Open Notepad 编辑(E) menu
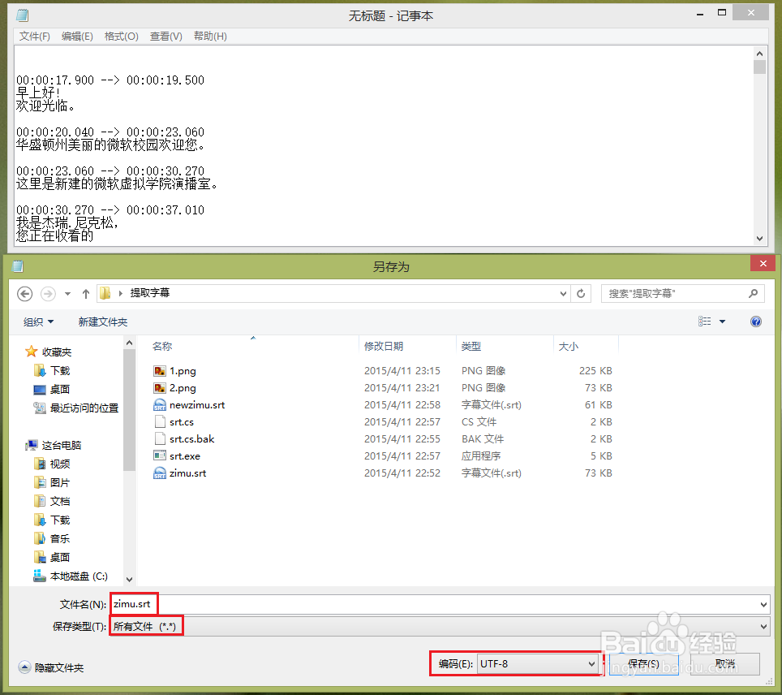This screenshot has width=782, height=695. pos(77,36)
